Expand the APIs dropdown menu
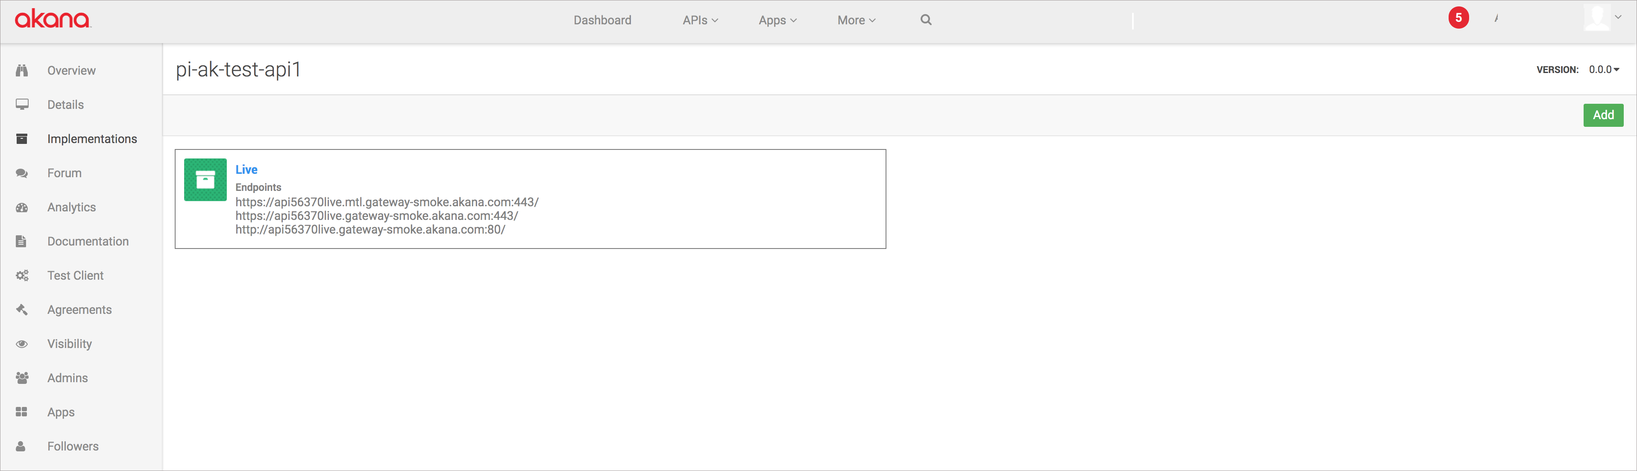 [x=700, y=20]
